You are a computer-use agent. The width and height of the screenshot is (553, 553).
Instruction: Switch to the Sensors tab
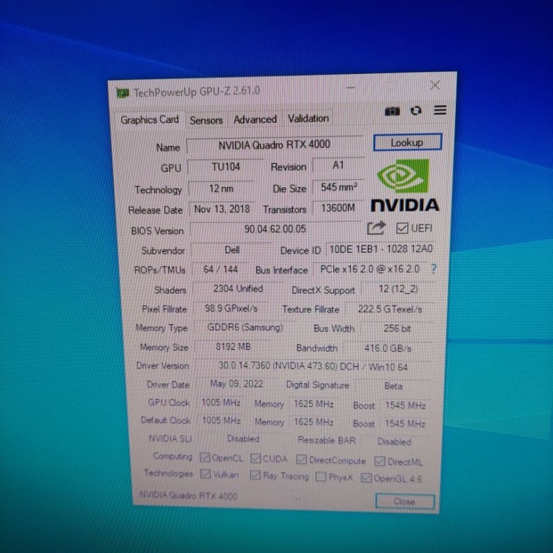point(206,120)
